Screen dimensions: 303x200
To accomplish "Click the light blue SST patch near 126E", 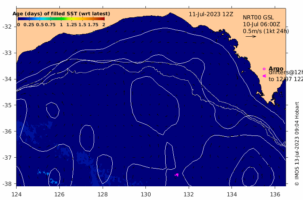I will coord(53,181).
